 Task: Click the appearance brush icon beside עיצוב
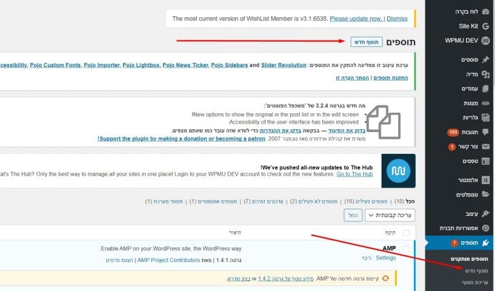click(x=485, y=214)
